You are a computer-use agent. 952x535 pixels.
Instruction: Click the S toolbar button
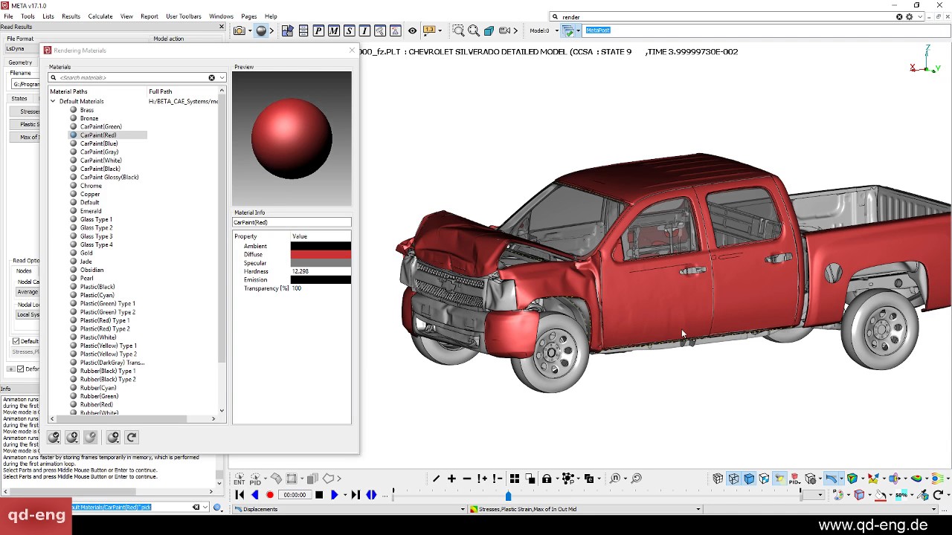point(349,30)
